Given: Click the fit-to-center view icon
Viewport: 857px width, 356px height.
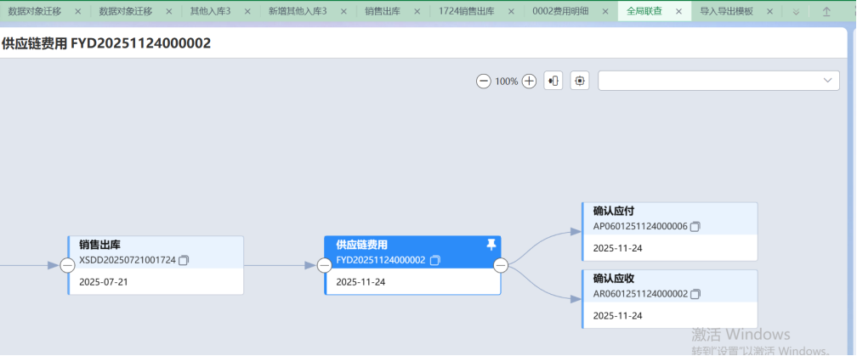Looking at the screenshot, I should coord(580,81).
